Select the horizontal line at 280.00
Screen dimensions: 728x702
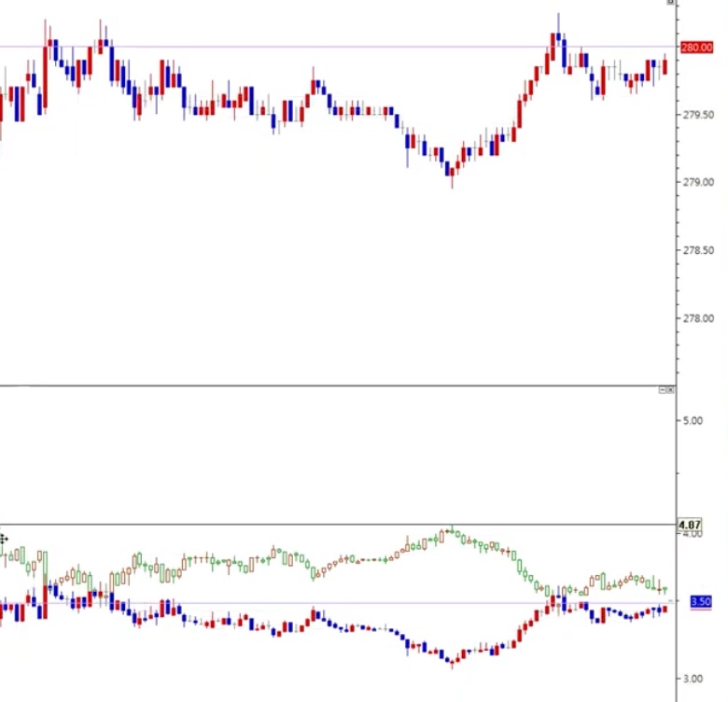pyautogui.click(x=280, y=47)
